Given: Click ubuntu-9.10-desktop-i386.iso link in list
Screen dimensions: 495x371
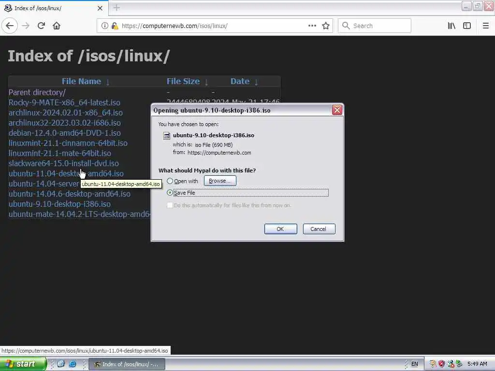Looking at the screenshot, I should pyautogui.click(x=59, y=204).
